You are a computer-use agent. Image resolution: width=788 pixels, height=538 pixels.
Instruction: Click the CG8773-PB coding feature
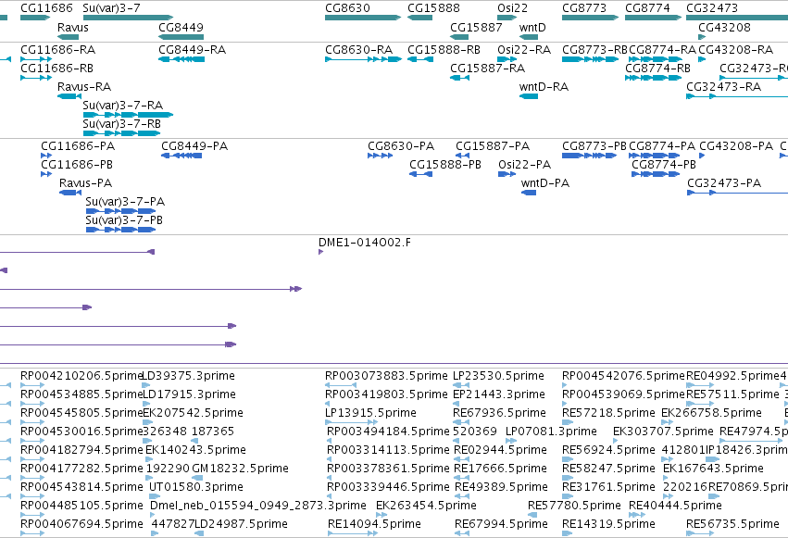point(590,156)
